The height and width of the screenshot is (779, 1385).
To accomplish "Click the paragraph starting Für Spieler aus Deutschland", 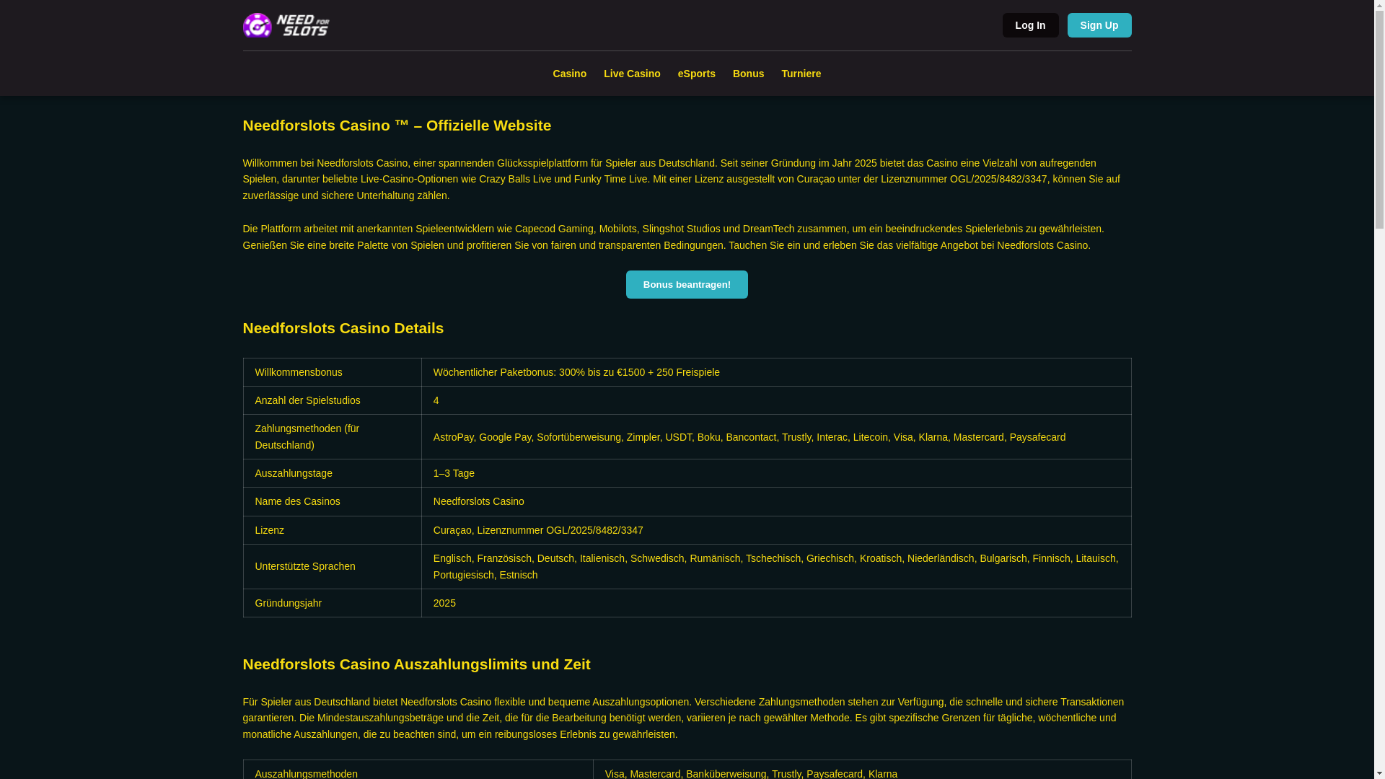I will [x=687, y=718].
